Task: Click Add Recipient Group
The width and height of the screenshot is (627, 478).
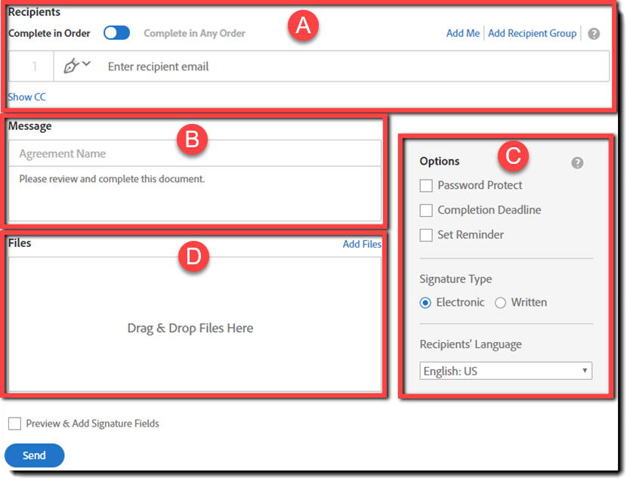Action: coord(532,33)
